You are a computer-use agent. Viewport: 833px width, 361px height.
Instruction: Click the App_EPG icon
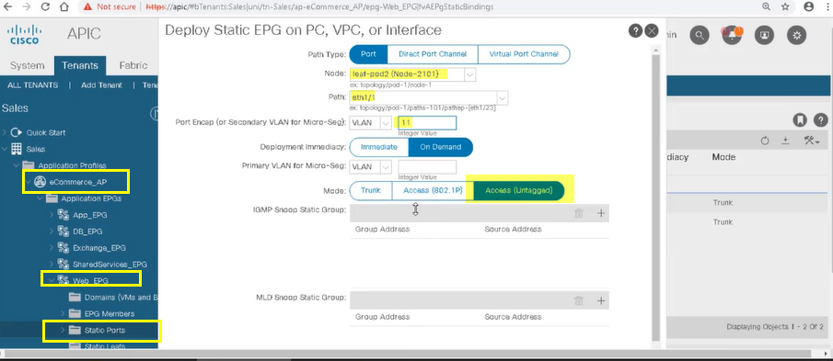(x=64, y=215)
